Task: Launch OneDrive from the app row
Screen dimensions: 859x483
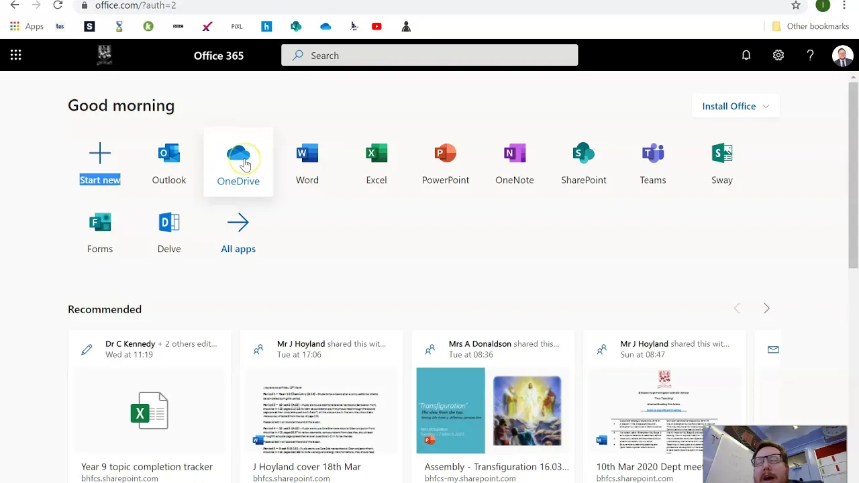Action: coord(238,164)
